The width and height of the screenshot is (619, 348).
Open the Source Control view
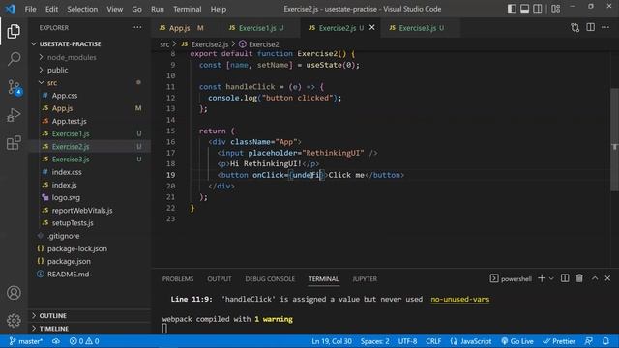pyautogui.click(x=15, y=87)
